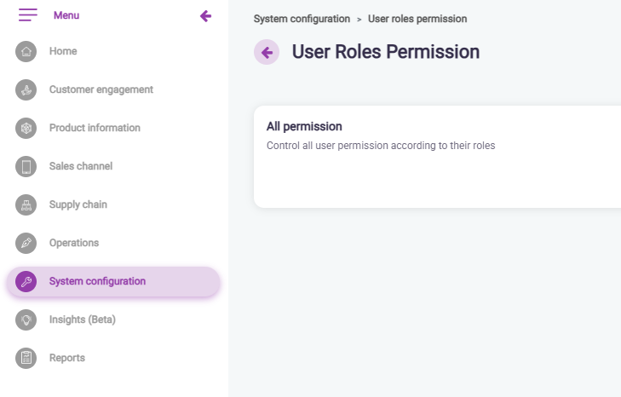Click the Home house icon
This screenshot has height=397, width=621.
click(x=26, y=51)
